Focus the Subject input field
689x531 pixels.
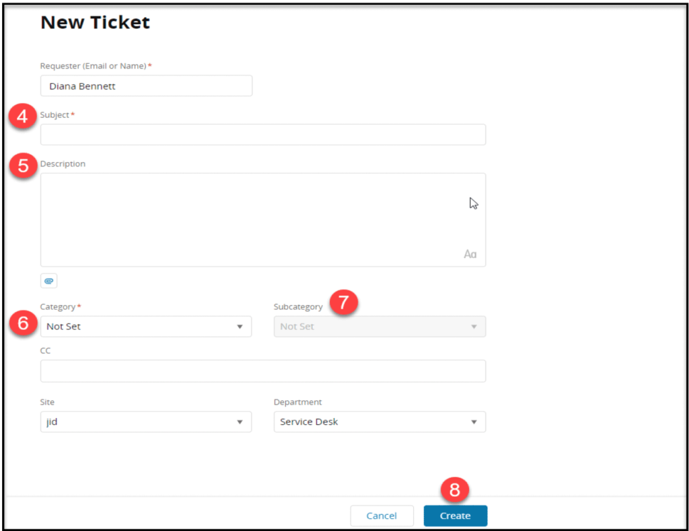coord(263,134)
